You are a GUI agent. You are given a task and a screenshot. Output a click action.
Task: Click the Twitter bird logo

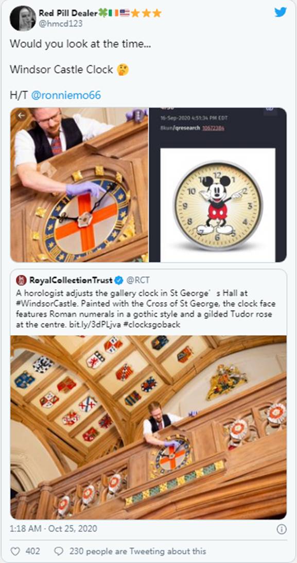tap(281, 12)
